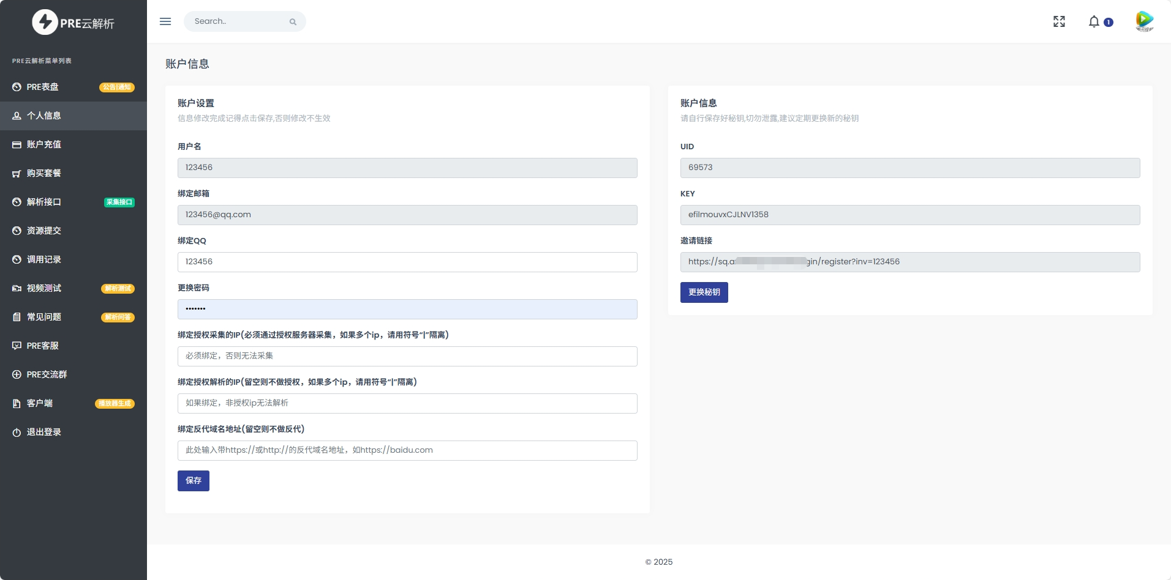Open 调用记录 in the sidebar
This screenshot has height=580, width=1171.
click(x=44, y=260)
